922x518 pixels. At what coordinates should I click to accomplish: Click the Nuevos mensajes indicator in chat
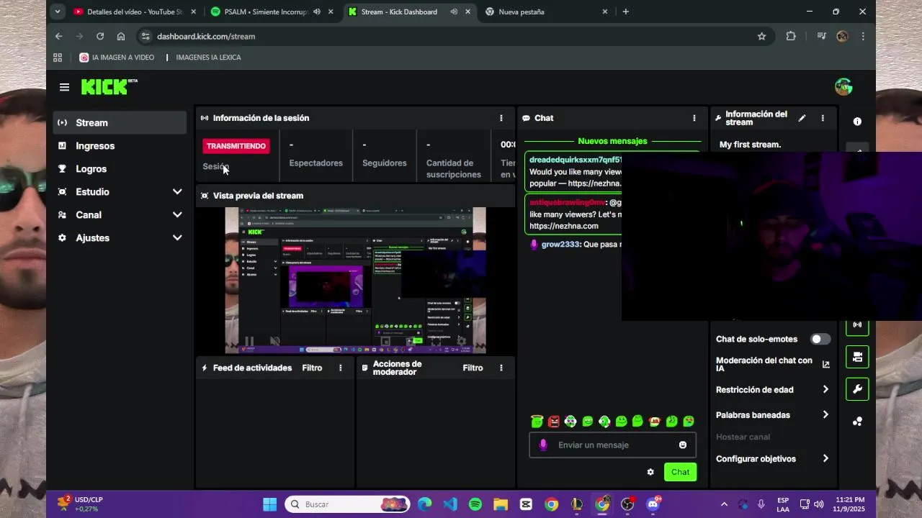pos(612,141)
